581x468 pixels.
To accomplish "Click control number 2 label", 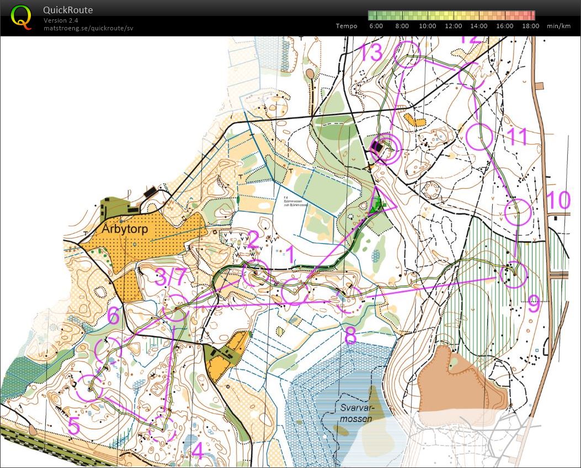I will pyautogui.click(x=253, y=240).
